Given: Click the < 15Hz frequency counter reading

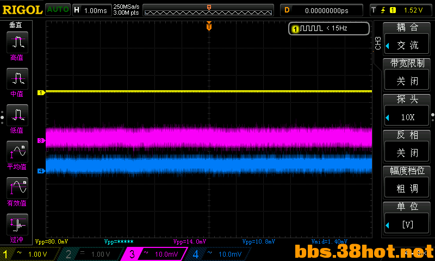Looking at the screenshot, I should [x=337, y=28].
